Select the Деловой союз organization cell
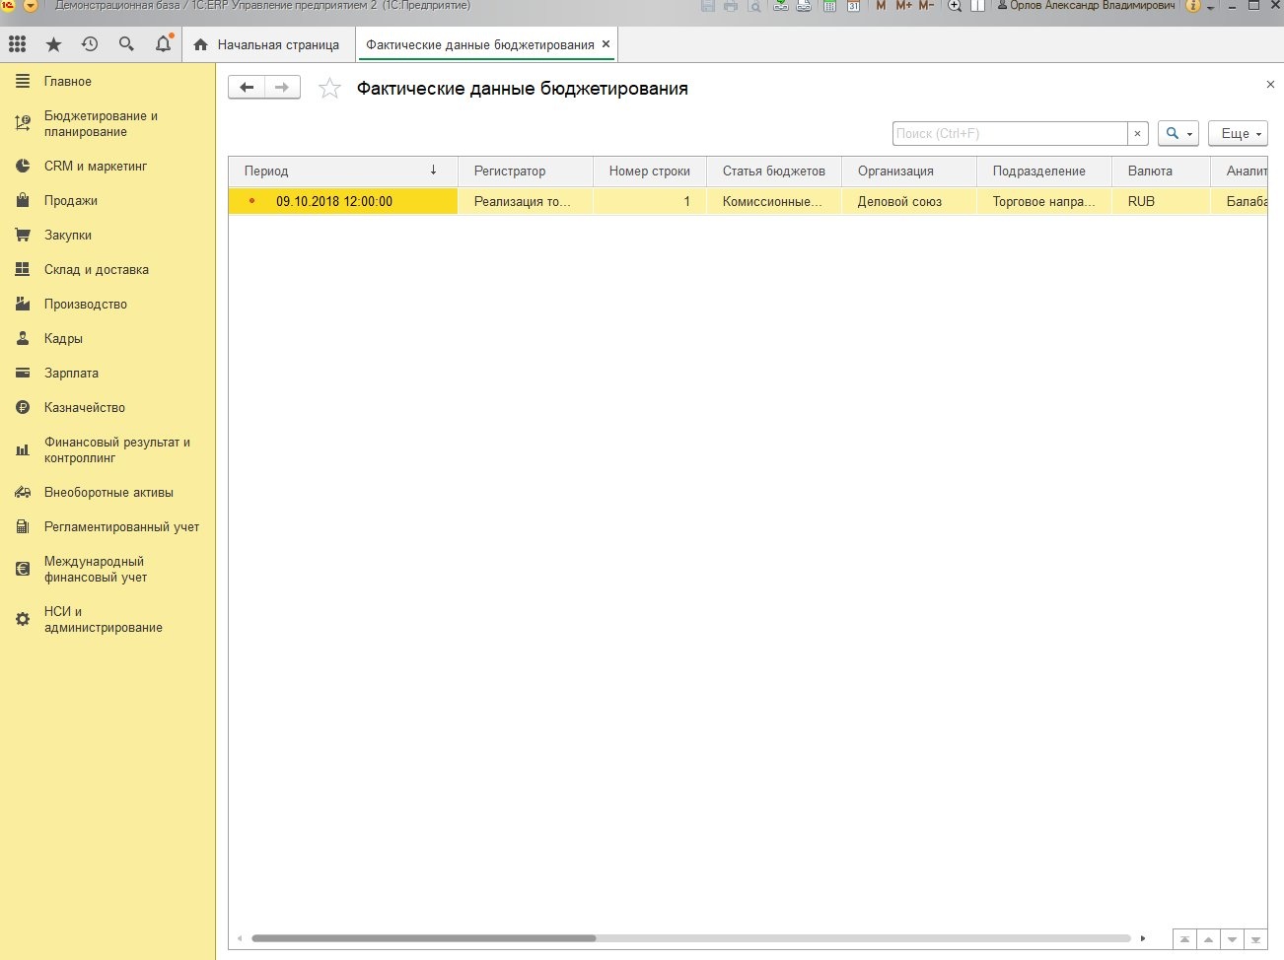 tap(909, 201)
